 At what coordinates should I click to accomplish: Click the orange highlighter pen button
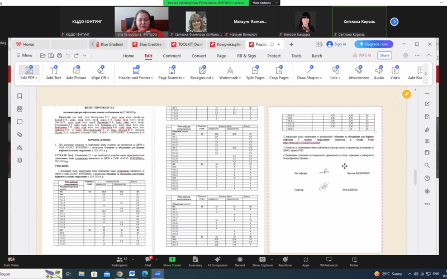pyautogui.click(x=407, y=94)
